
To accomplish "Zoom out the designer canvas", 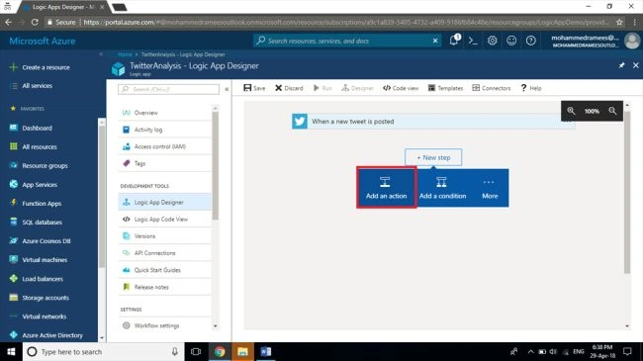I will click(x=612, y=111).
